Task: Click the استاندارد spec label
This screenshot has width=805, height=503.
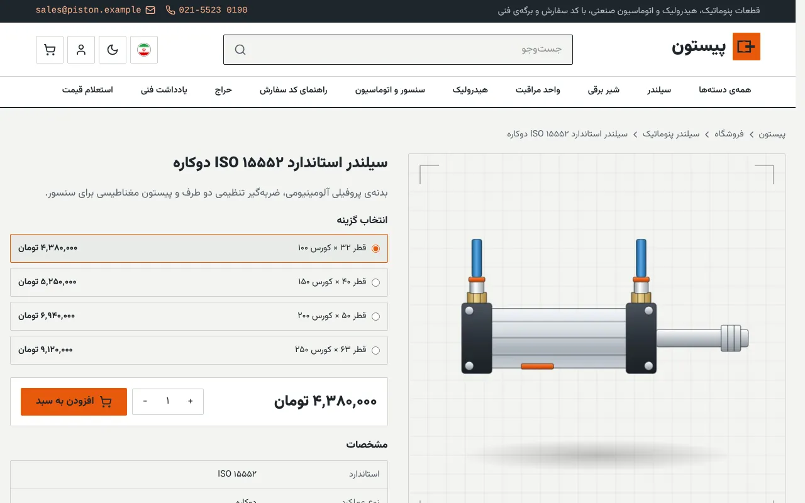Action: tap(364, 474)
